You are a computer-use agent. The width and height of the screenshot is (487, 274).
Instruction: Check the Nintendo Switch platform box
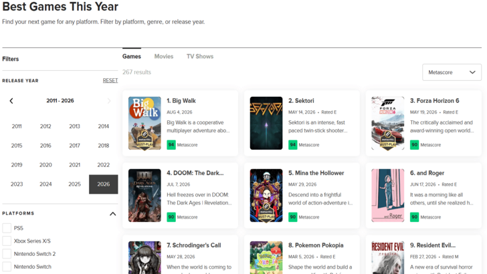[7, 267]
